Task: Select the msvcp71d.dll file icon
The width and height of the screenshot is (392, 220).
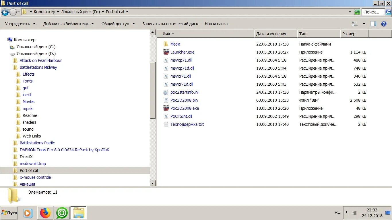Action: [x=166, y=68]
